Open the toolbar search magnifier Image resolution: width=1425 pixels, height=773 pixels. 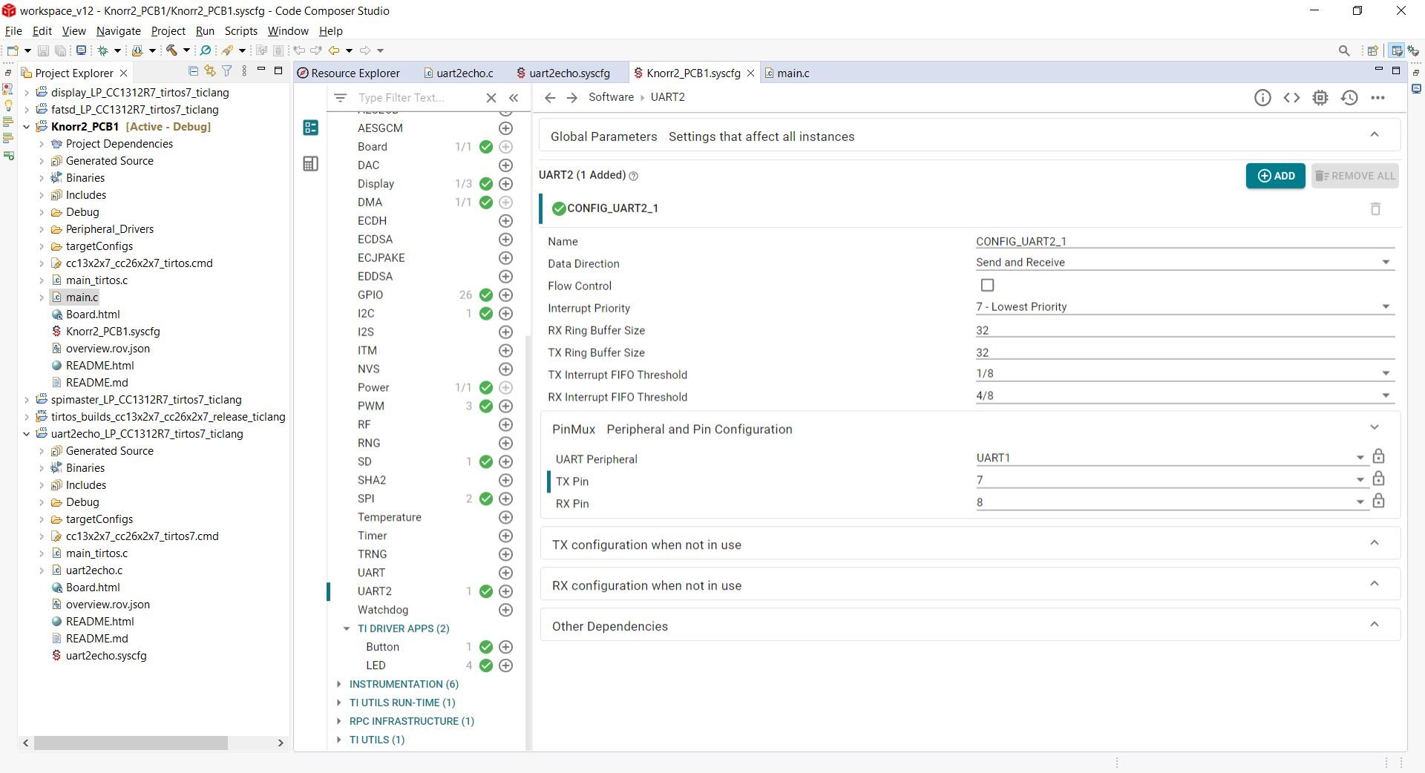click(1344, 50)
